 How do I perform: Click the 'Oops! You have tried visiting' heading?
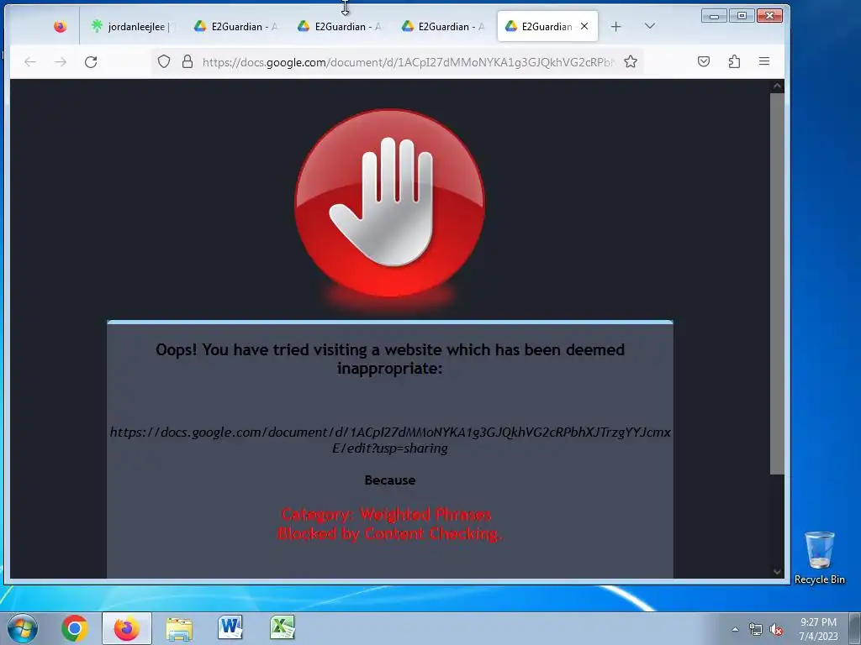(390, 359)
